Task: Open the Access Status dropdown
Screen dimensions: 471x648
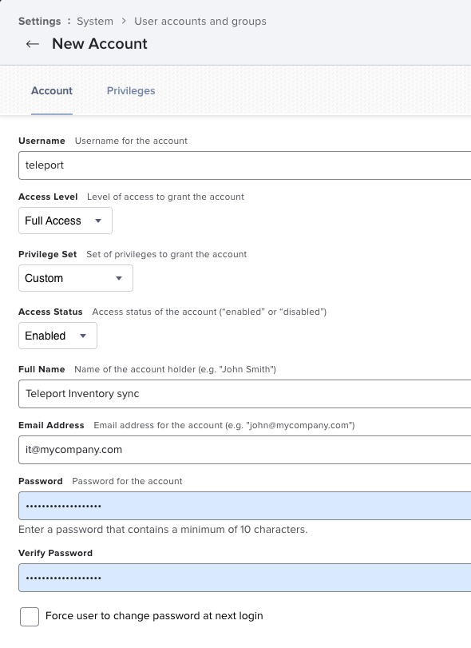Action: coord(57,336)
